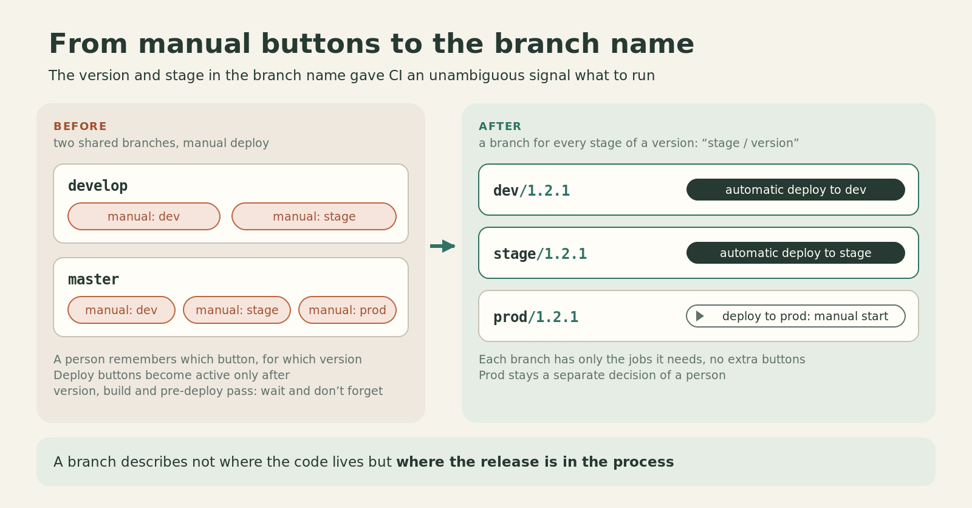
Task: Click 'manual: dev' button under develop
Action: click(x=144, y=216)
